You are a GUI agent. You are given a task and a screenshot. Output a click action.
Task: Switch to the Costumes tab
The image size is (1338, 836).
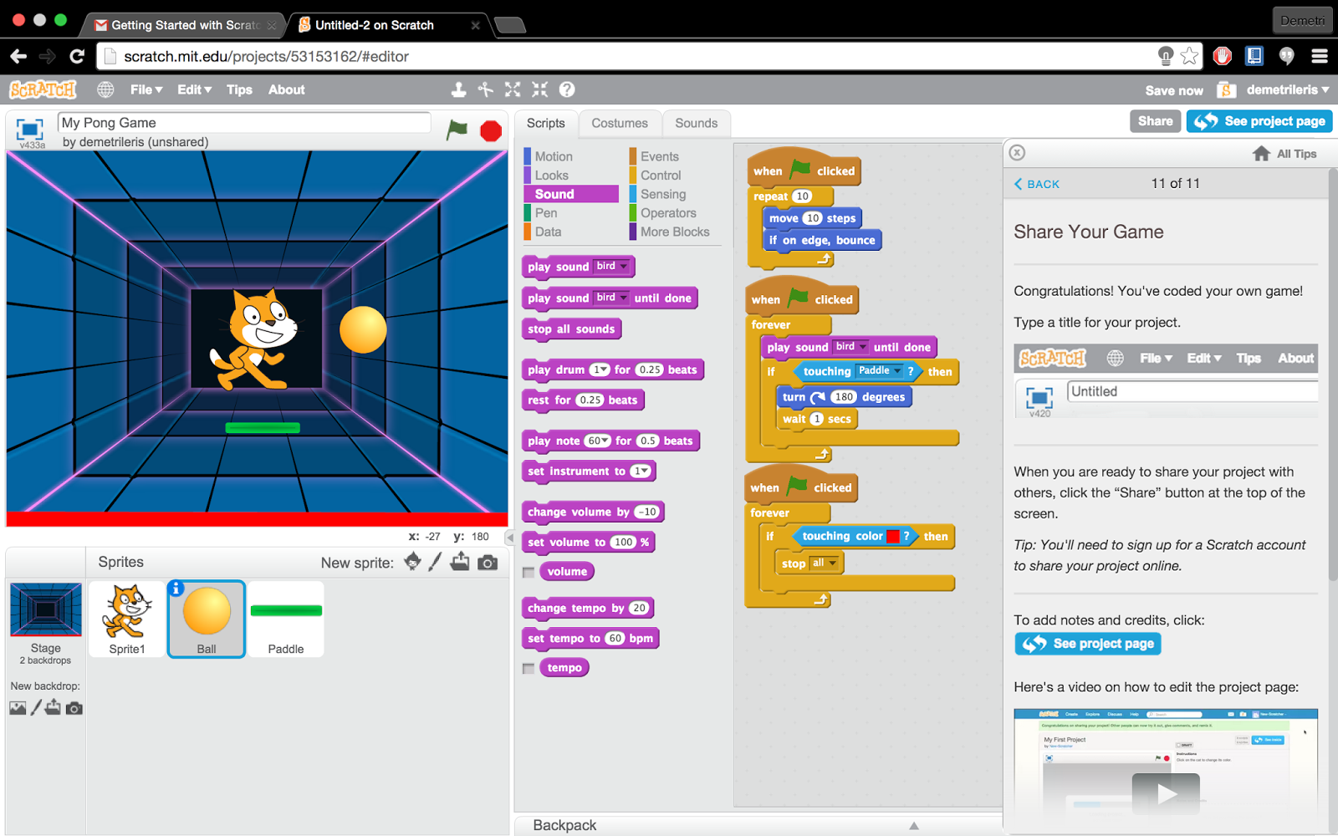620,123
